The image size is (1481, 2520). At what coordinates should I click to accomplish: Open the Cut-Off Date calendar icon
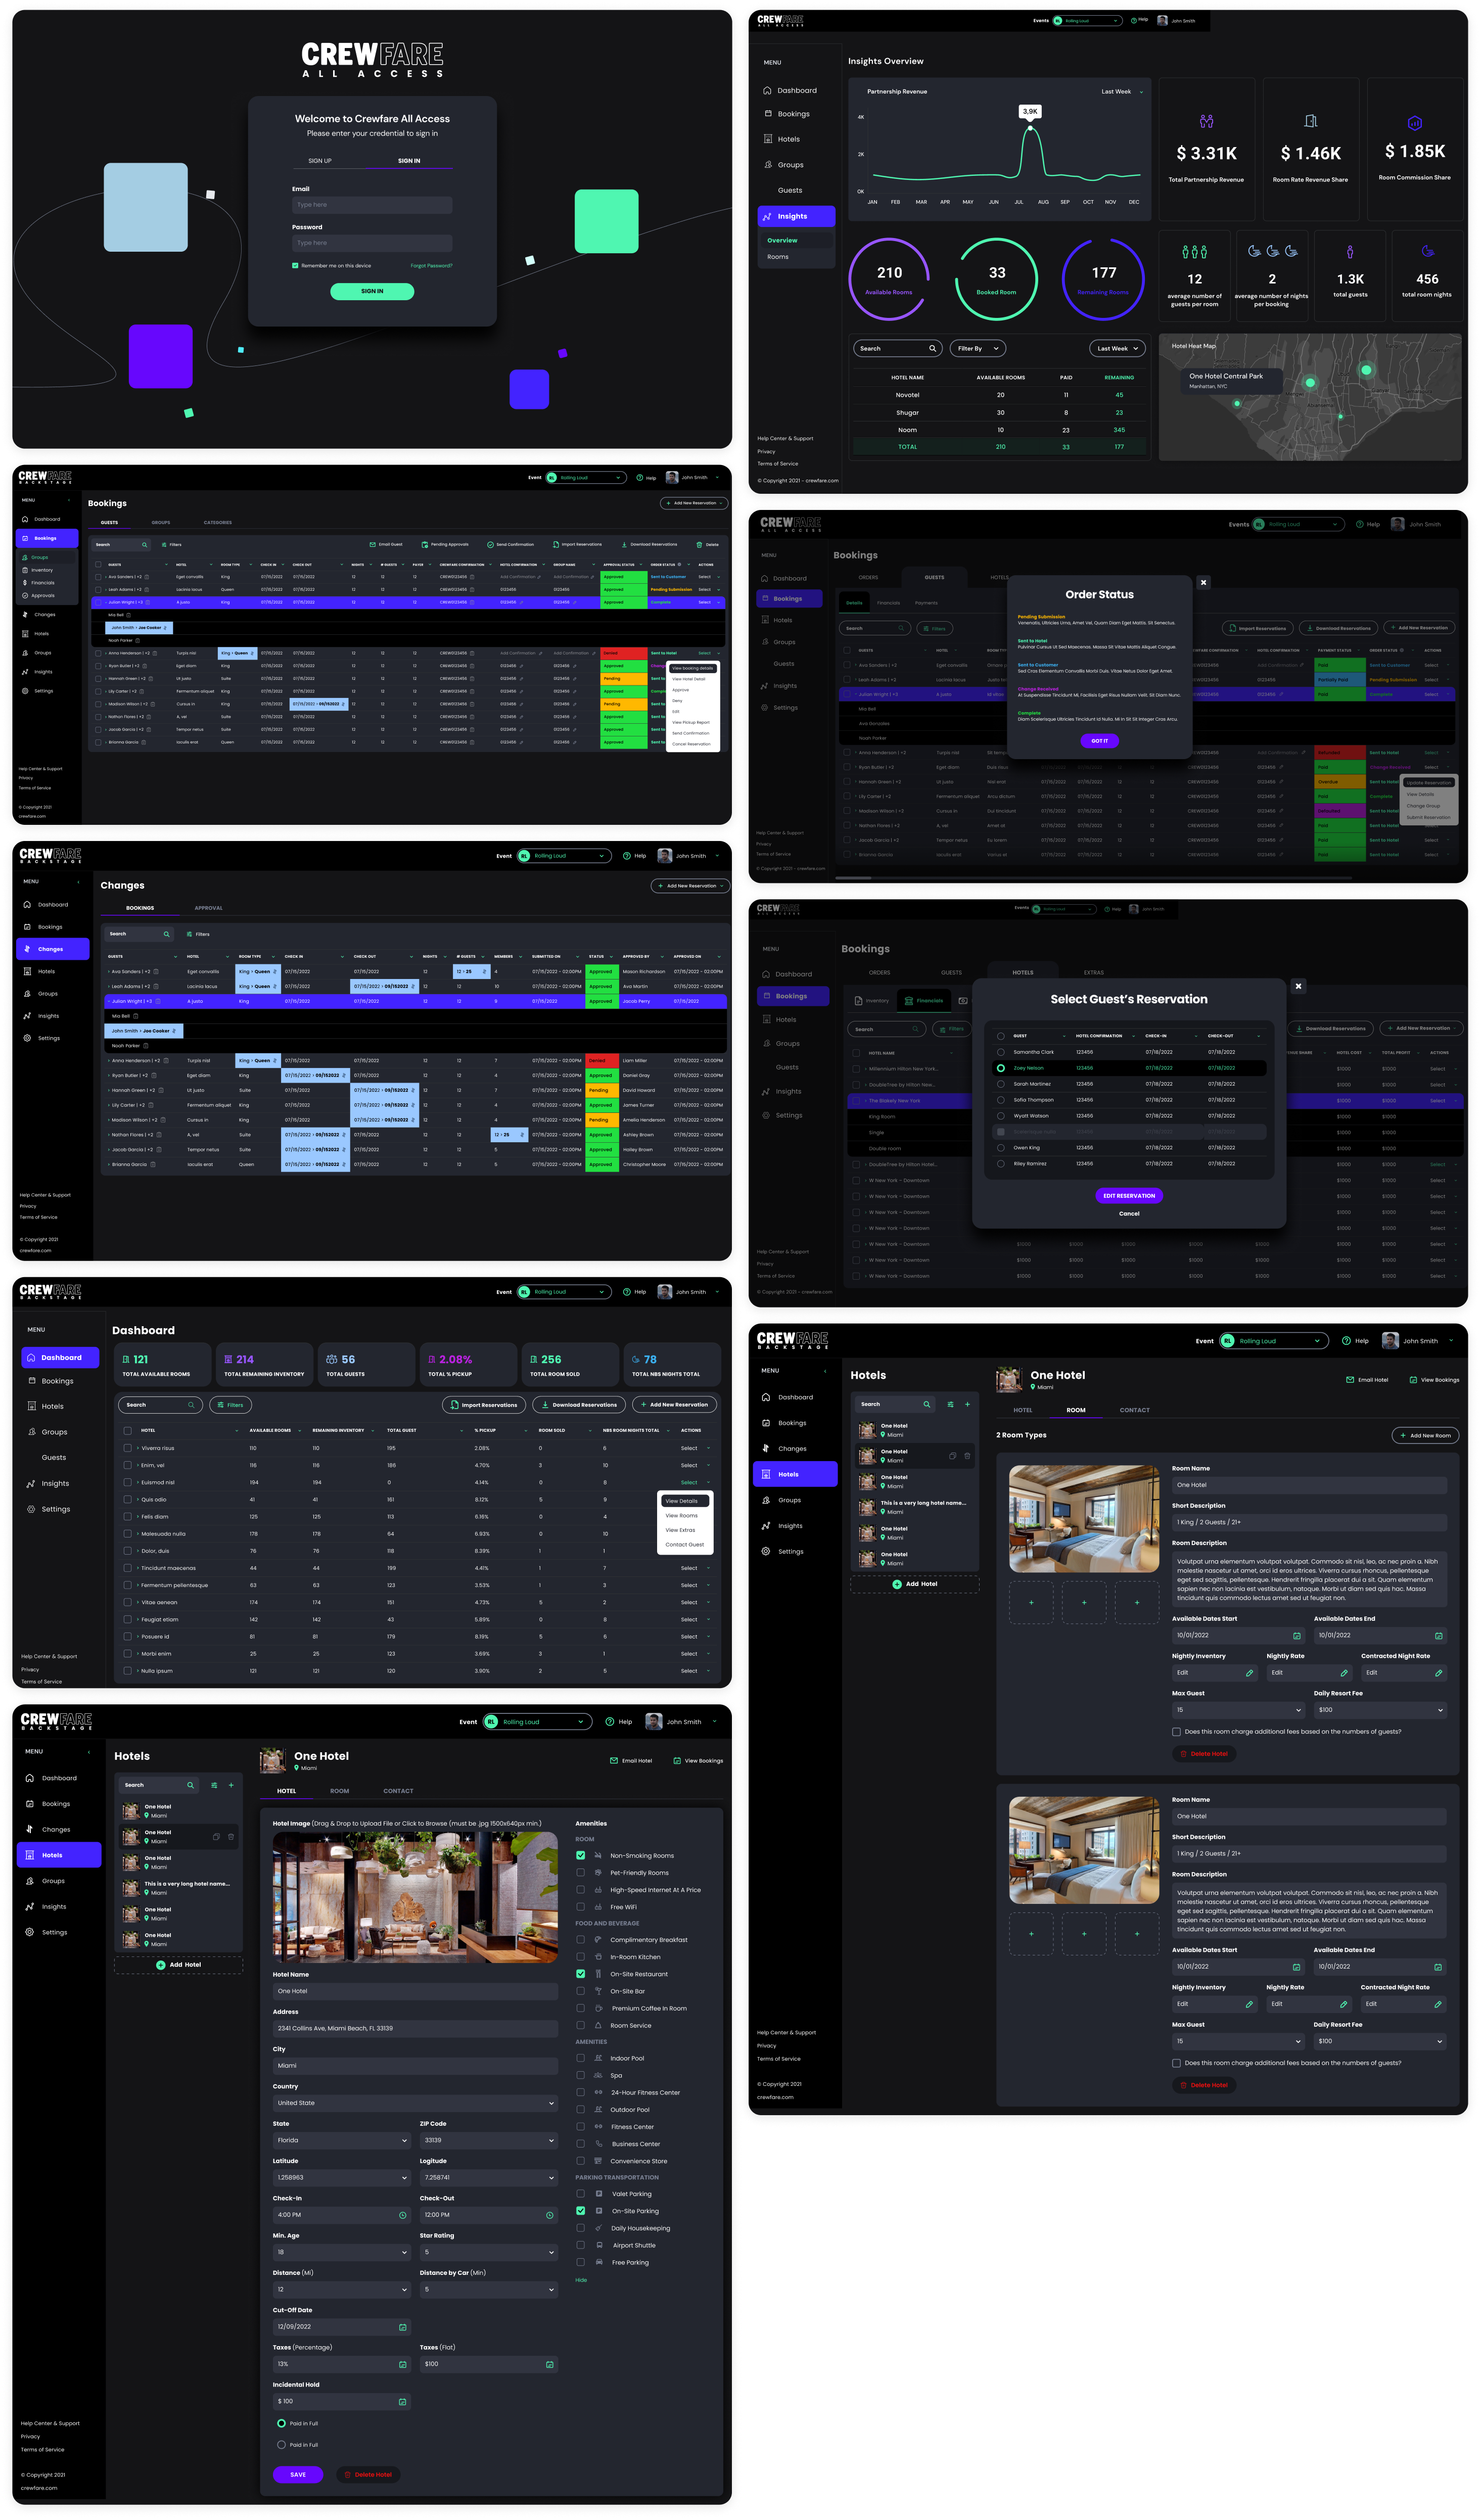pyautogui.click(x=403, y=2327)
